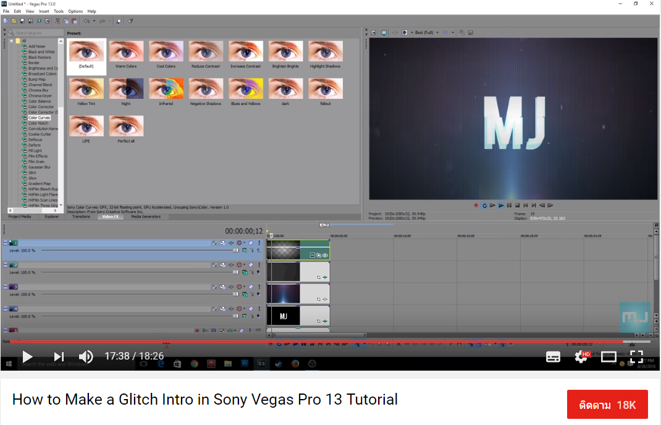This screenshot has height=425, width=661.
Task: Switch to the Project Media tab
Action: click(x=20, y=217)
